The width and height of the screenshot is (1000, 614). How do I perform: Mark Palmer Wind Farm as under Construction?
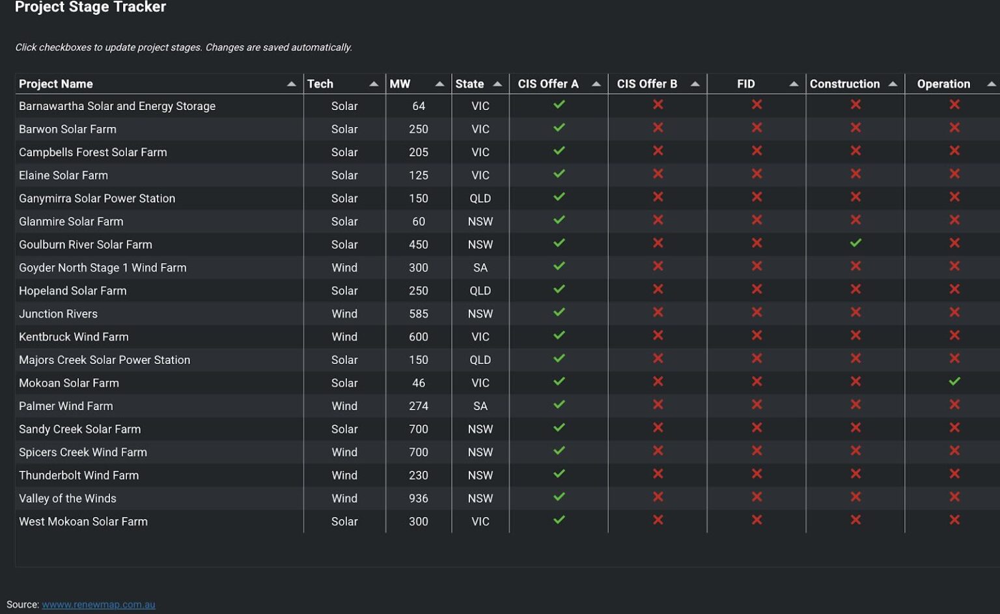click(855, 405)
